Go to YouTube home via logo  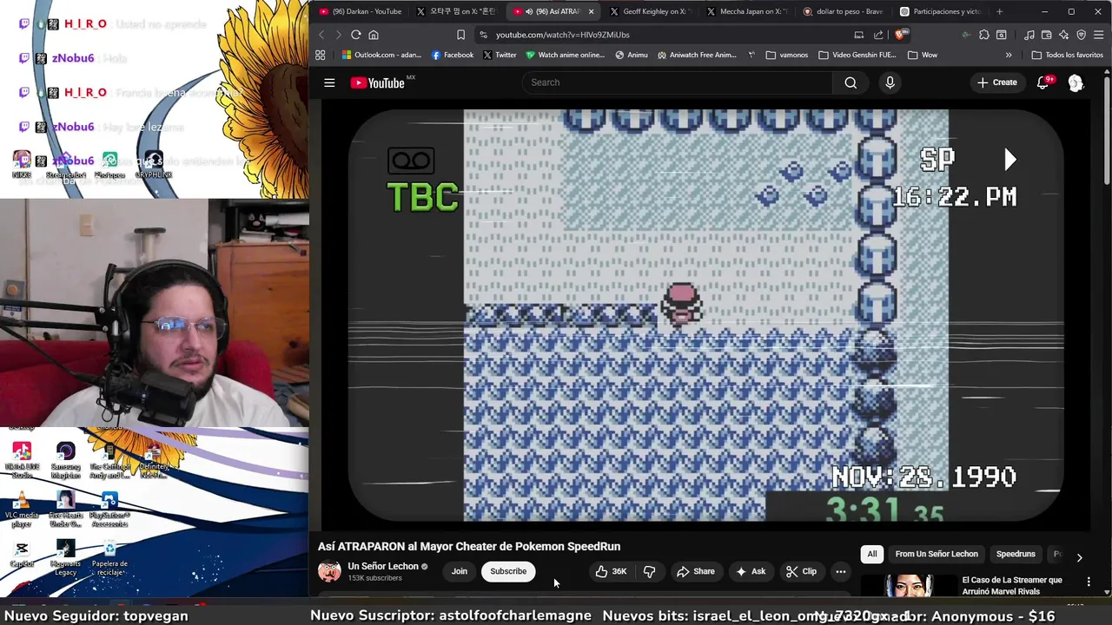(x=378, y=82)
